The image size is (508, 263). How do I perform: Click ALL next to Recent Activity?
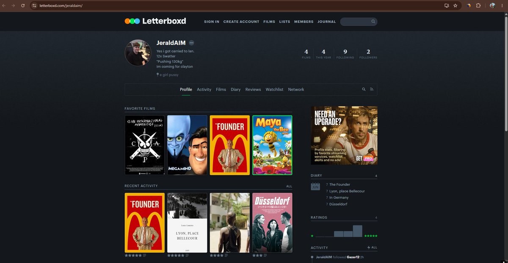(x=289, y=186)
